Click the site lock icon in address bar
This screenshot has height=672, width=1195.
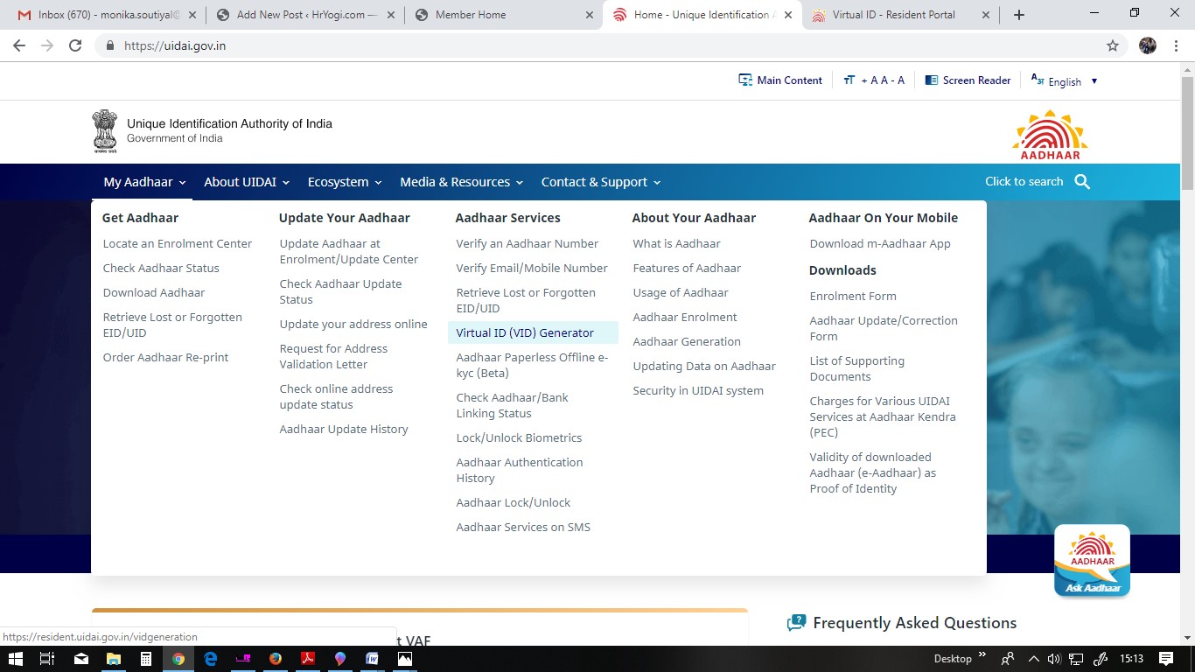110,45
